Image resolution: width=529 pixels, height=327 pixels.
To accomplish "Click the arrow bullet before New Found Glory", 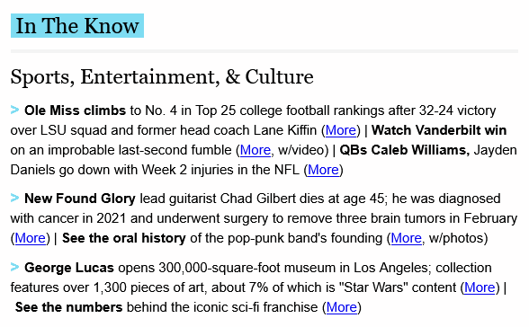I will pyautogui.click(x=14, y=198).
